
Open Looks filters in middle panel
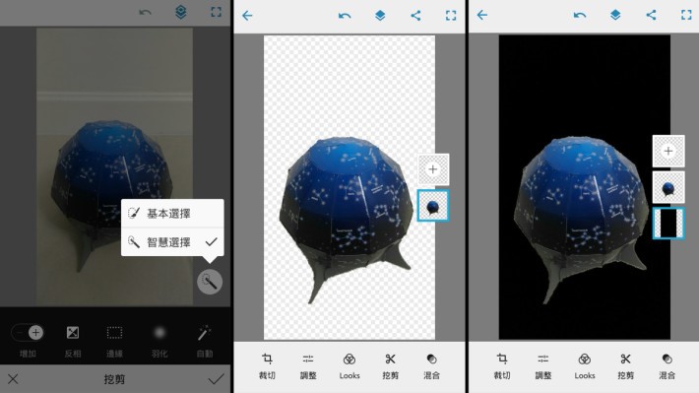(x=349, y=365)
